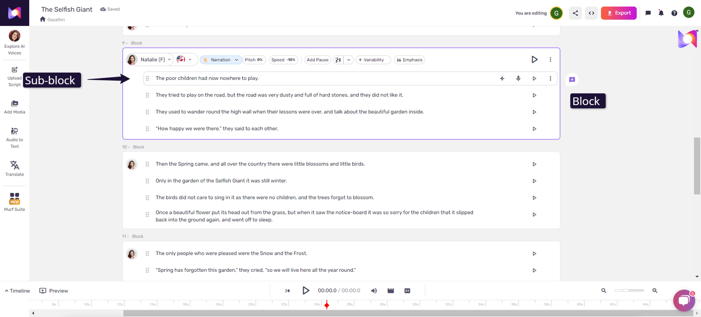Open the language flag dropdown
Screen dimensions: 701x317
tap(185, 60)
